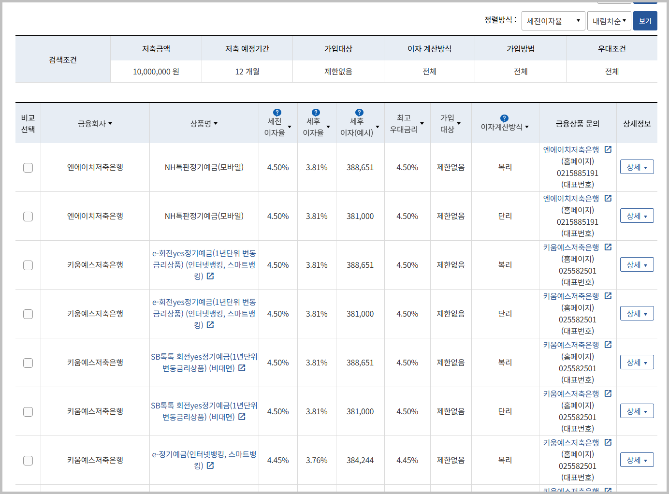The width and height of the screenshot is (669, 494).
Task: Expand 상세 for SB톡톡 회전yes 단리 row
Action: point(637,411)
